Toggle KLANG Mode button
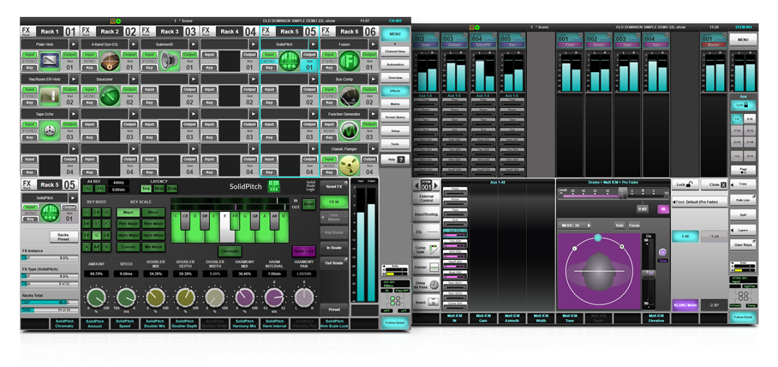 [x=685, y=304]
